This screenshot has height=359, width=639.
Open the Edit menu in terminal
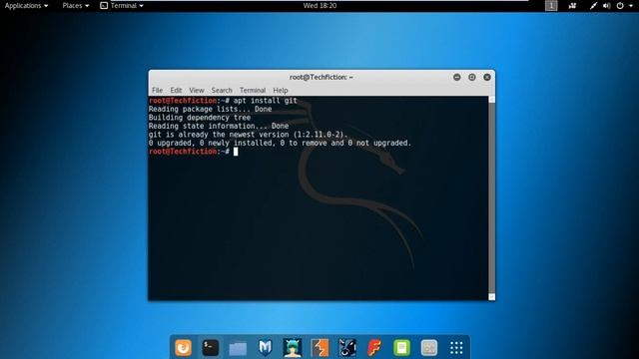176,91
